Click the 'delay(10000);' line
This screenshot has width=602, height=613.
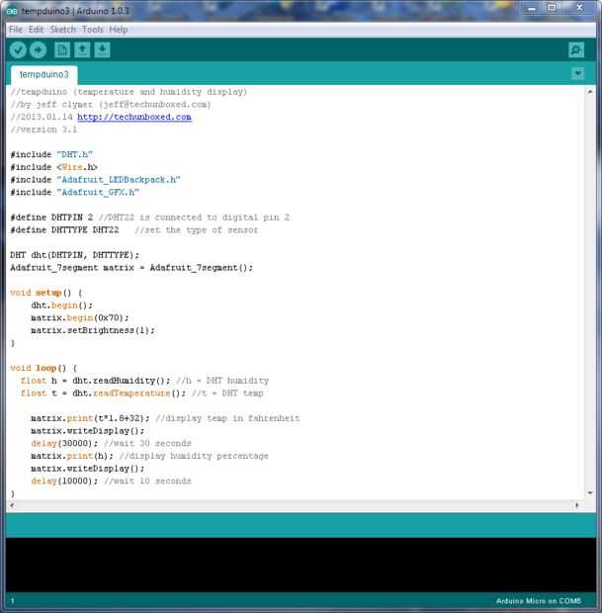(x=111, y=481)
